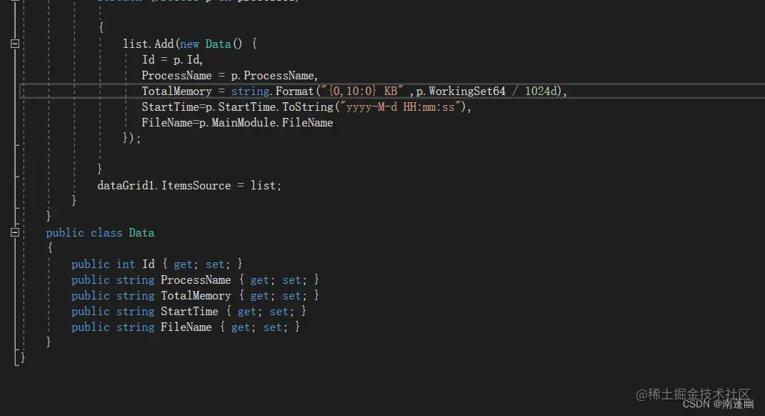Collapse the public class Data block

pyautogui.click(x=15, y=232)
